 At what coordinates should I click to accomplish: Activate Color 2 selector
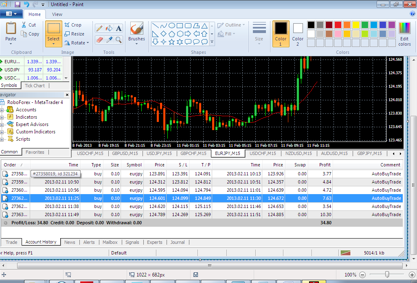point(298,34)
